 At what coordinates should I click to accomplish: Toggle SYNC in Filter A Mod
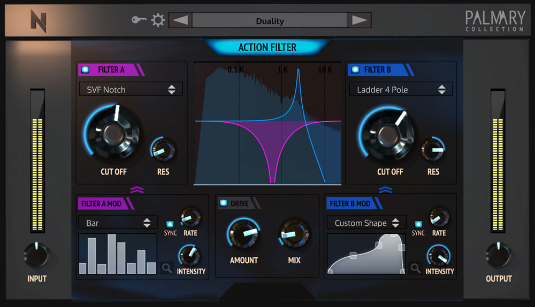[170, 224]
